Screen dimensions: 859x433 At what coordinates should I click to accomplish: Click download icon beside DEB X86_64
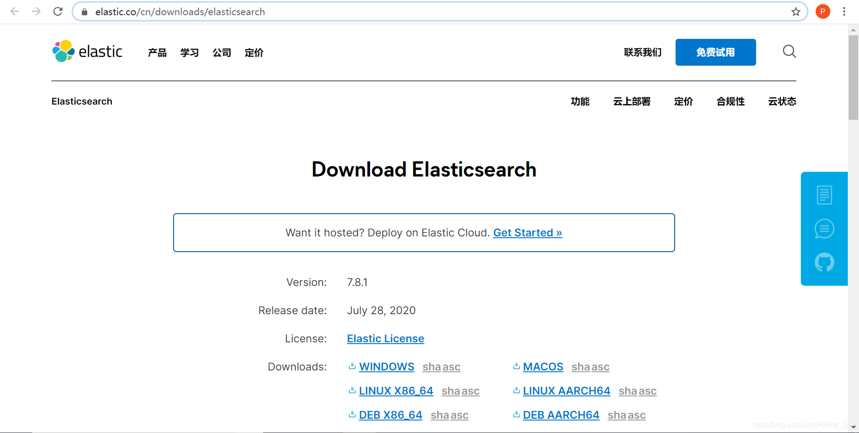coord(352,415)
